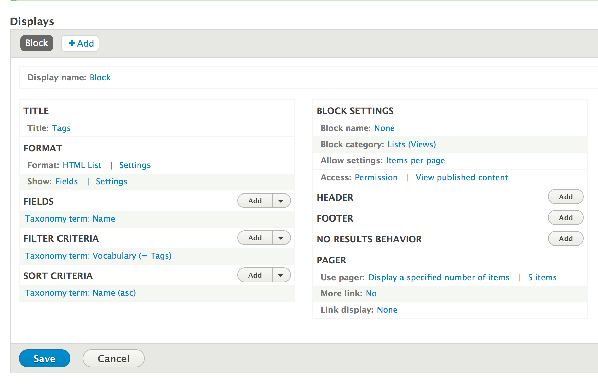
Task: Expand the Fields Add dropdown arrow
Action: [281, 201]
